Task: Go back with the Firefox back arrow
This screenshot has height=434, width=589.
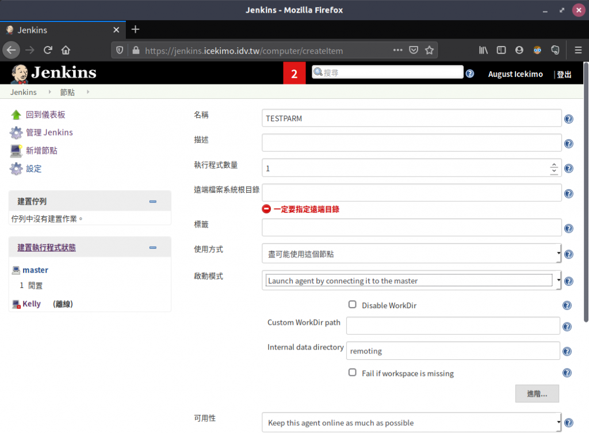Action: [x=12, y=50]
